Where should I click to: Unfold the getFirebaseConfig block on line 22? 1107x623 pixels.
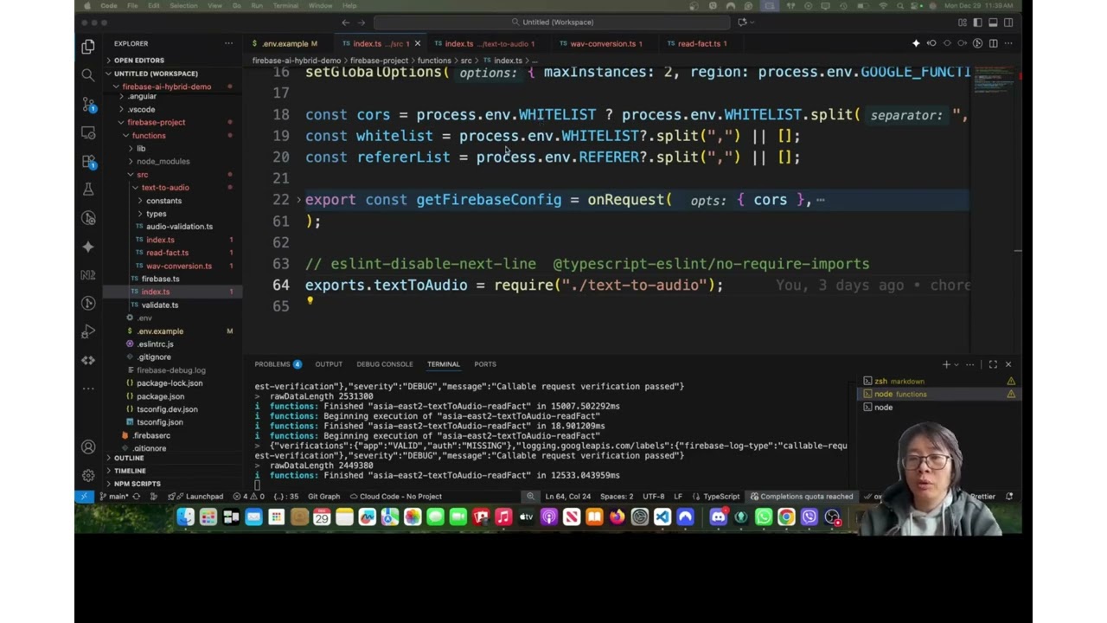[299, 200]
